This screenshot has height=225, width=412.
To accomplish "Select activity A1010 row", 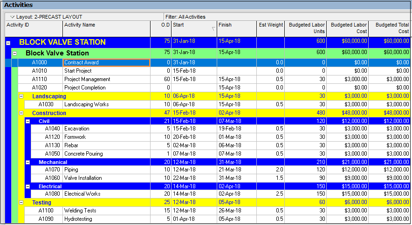I will (214, 71).
